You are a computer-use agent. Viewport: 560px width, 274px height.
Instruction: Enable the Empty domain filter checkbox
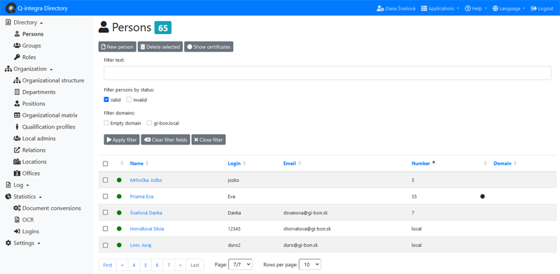106,123
